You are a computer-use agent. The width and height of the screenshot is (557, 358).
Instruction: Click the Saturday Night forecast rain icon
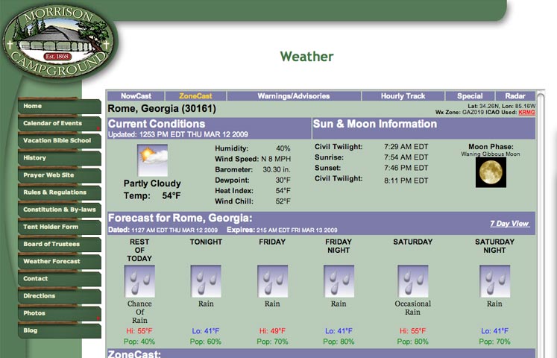494,281
